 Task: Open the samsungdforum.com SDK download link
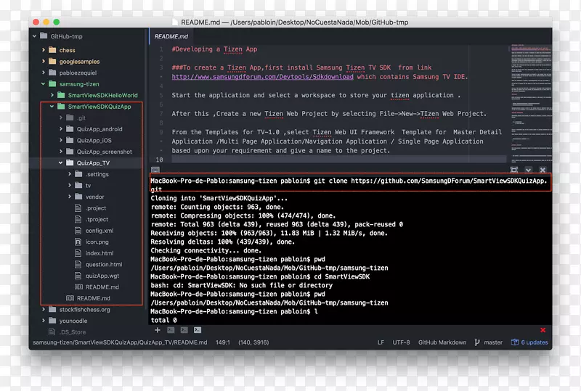click(263, 77)
